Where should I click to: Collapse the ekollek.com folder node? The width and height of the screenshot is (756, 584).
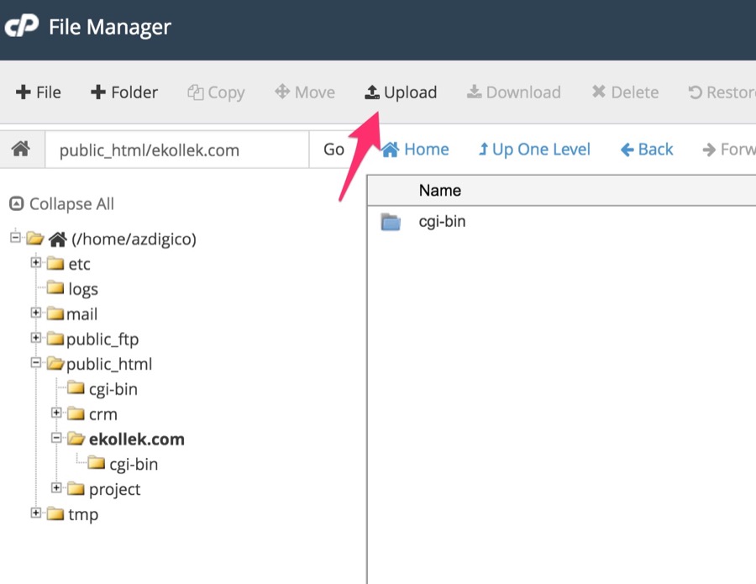(x=56, y=438)
